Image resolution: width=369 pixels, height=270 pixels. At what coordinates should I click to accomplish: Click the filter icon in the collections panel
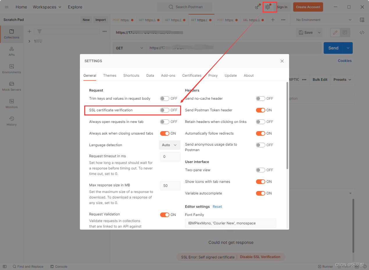click(x=40, y=31)
